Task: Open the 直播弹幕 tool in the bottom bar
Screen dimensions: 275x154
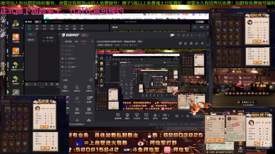Action: click(x=118, y=116)
